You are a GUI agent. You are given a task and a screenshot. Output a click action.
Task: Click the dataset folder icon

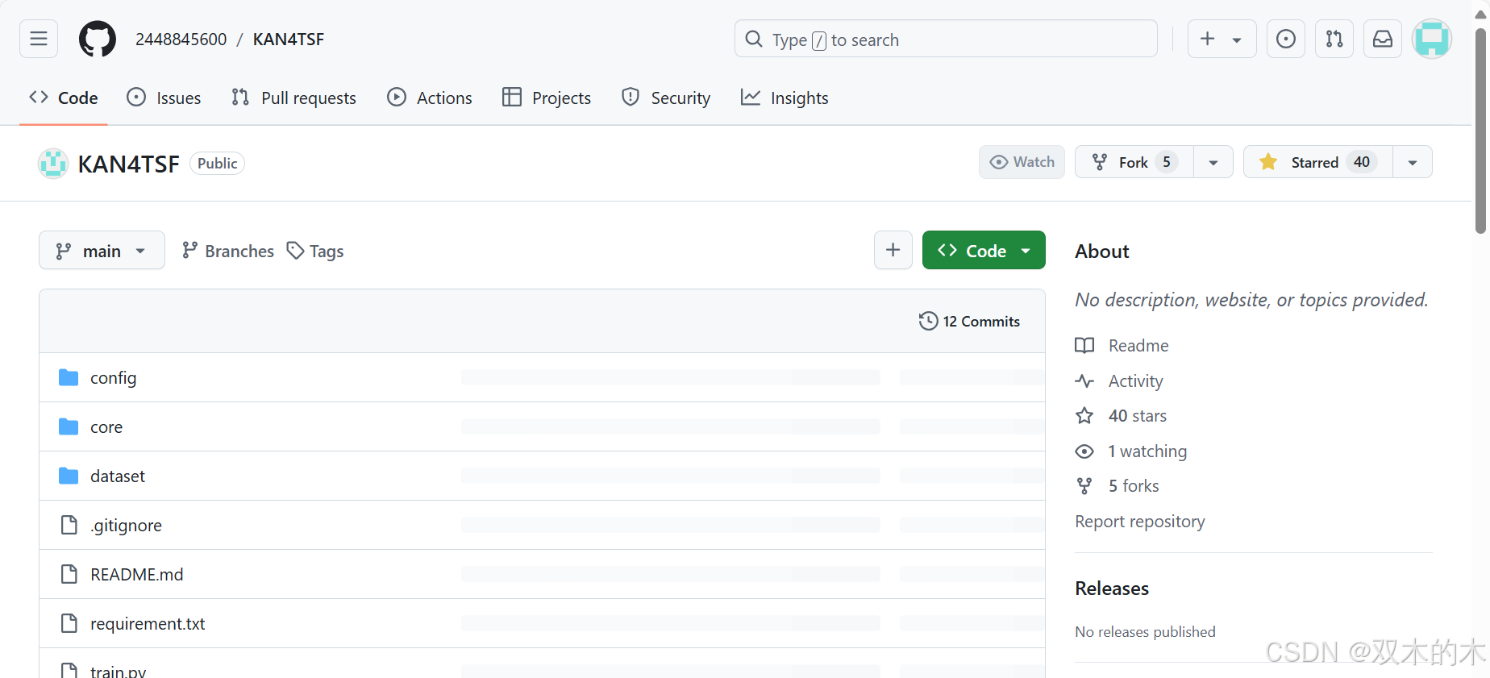tap(69, 476)
